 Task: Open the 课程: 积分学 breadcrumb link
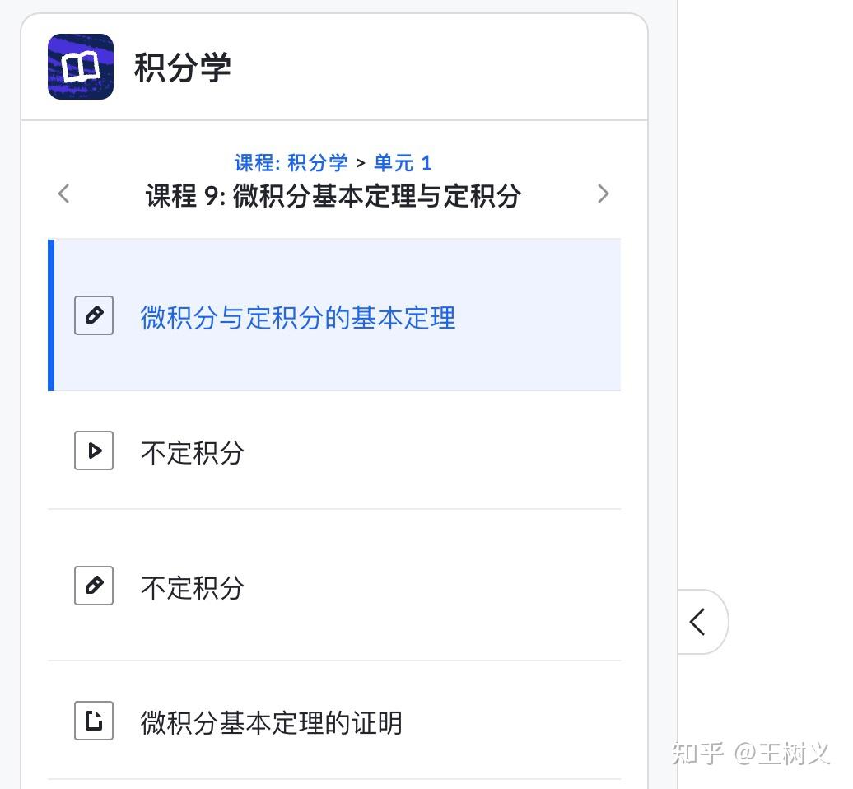pyautogui.click(x=291, y=162)
